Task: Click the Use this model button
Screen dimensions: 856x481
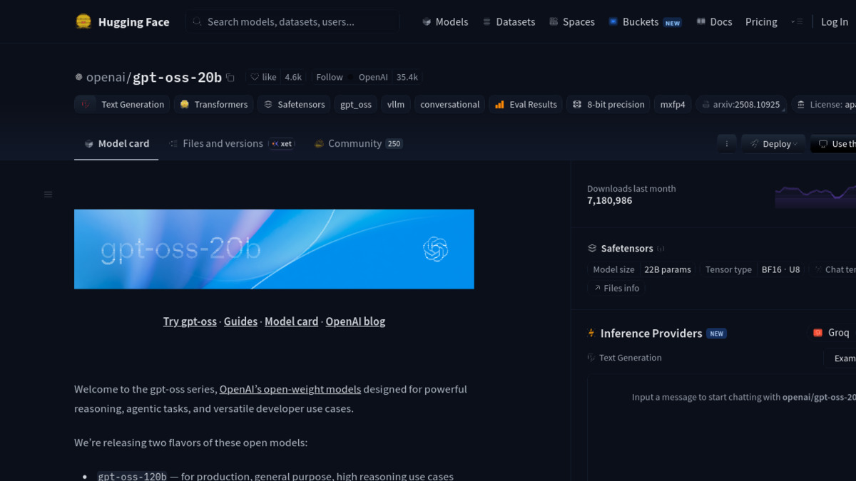Action: [x=834, y=144]
